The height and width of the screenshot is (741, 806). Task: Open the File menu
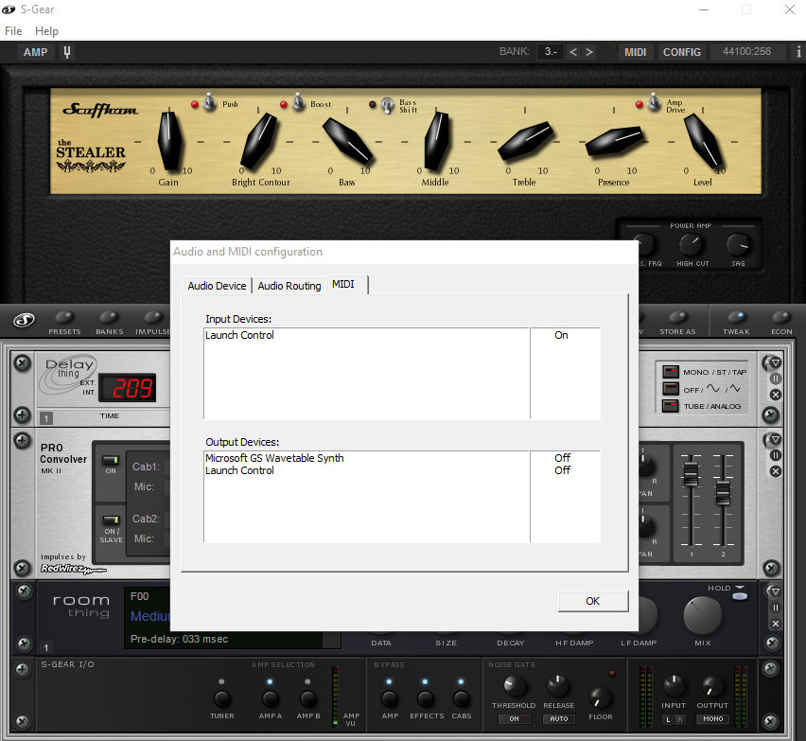coord(13,31)
